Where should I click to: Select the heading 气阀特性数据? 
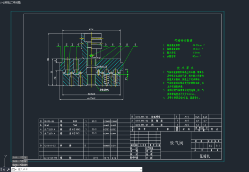tap(183, 41)
